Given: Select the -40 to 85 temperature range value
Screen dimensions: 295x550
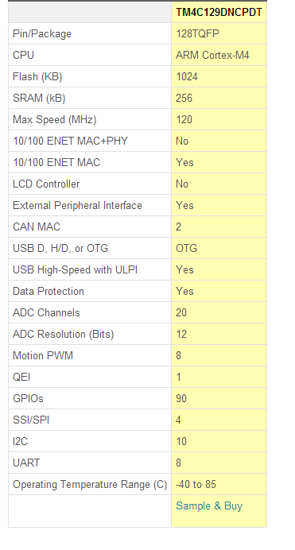Looking at the screenshot, I should coord(196,484).
